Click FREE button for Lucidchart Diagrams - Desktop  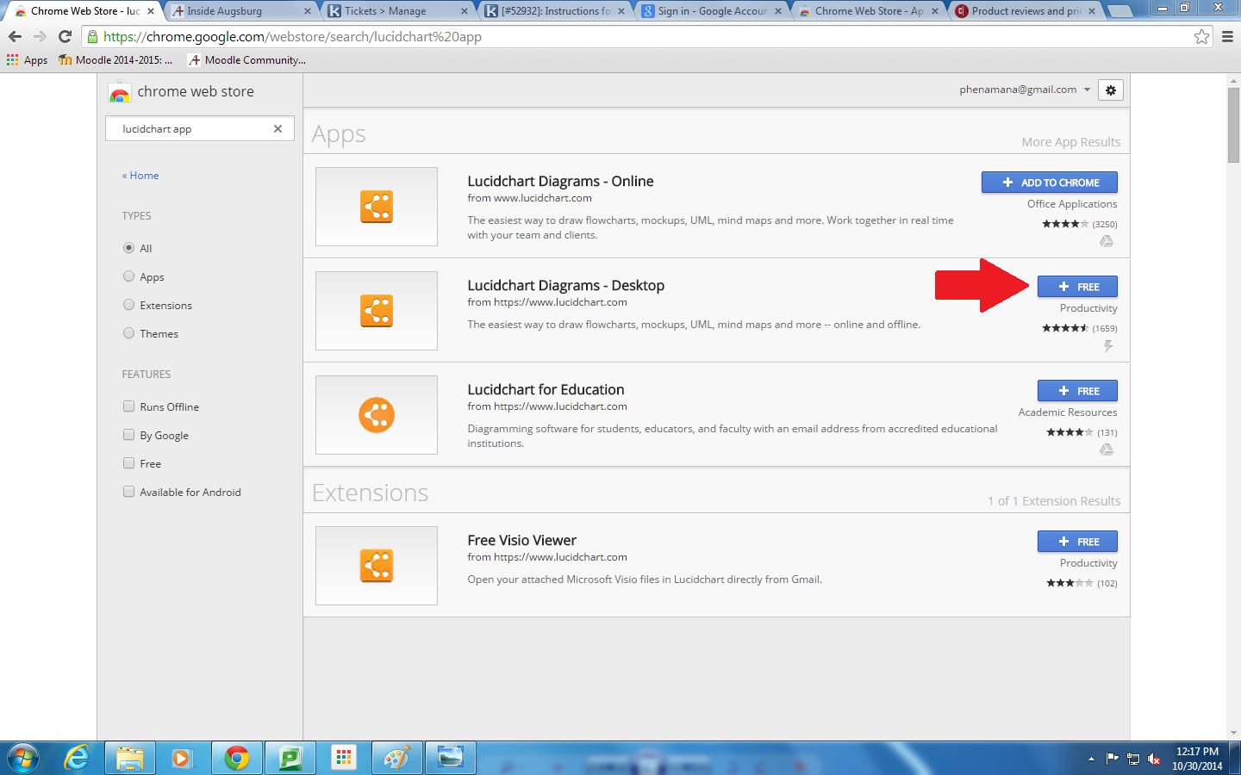point(1077,287)
